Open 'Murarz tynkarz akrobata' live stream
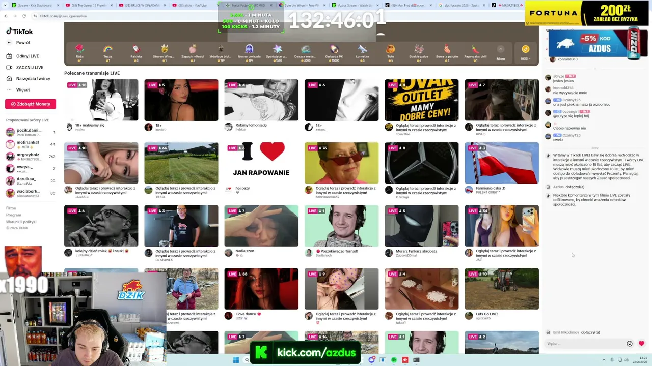652x366 pixels. [422, 226]
